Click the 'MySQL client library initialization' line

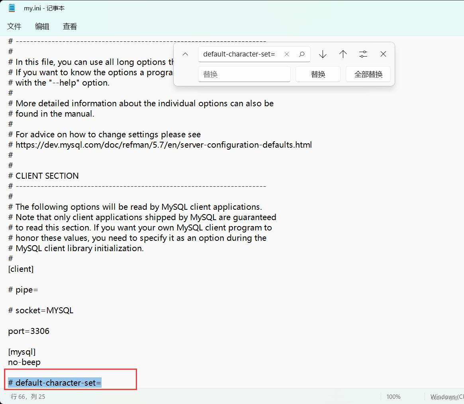click(x=76, y=248)
